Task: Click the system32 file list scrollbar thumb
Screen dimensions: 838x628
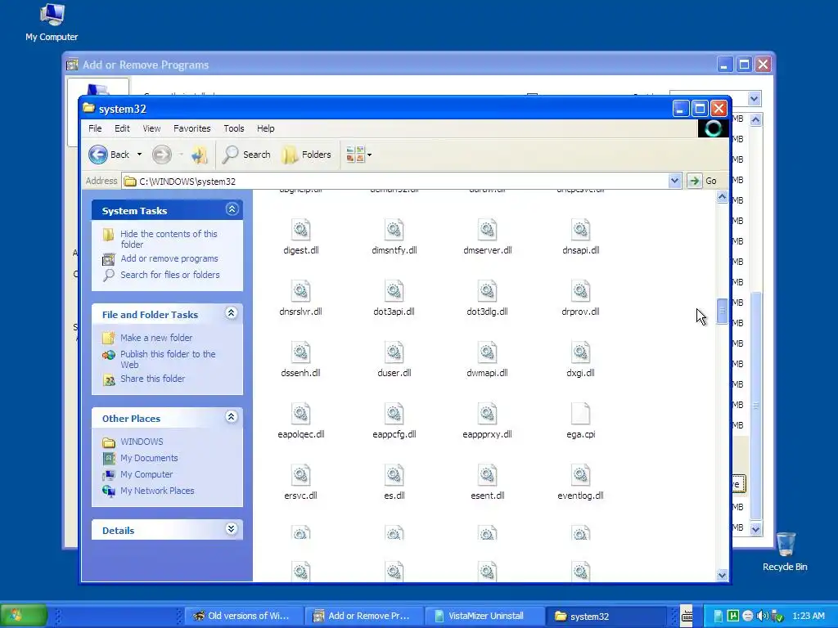Action: click(722, 311)
